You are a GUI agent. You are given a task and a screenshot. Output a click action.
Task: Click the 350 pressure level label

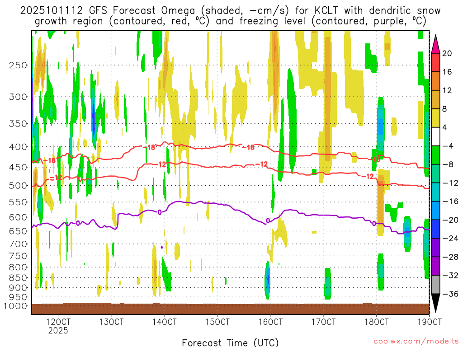[18, 123]
